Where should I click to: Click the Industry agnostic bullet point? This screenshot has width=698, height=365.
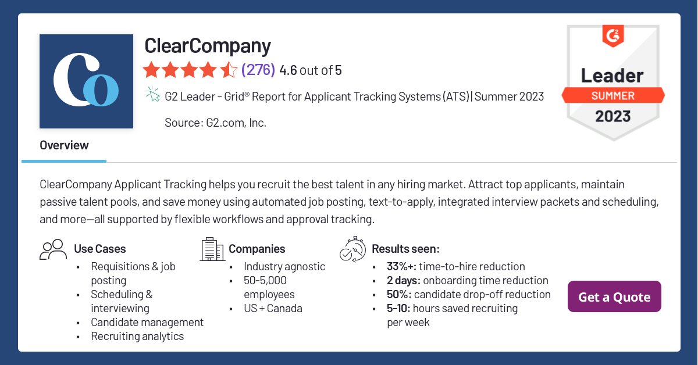283,266
